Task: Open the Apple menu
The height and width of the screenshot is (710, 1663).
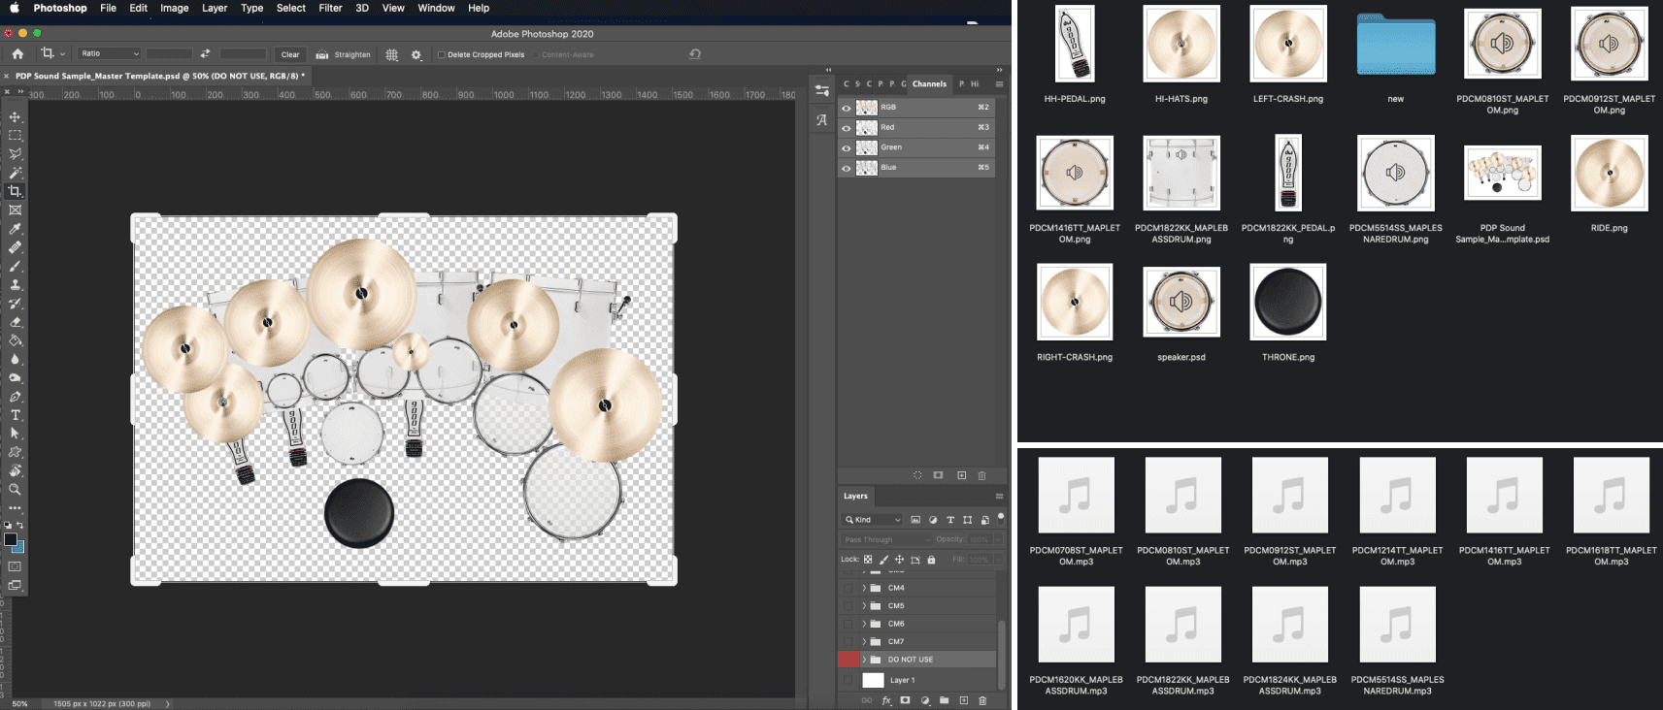Action: pos(15,8)
